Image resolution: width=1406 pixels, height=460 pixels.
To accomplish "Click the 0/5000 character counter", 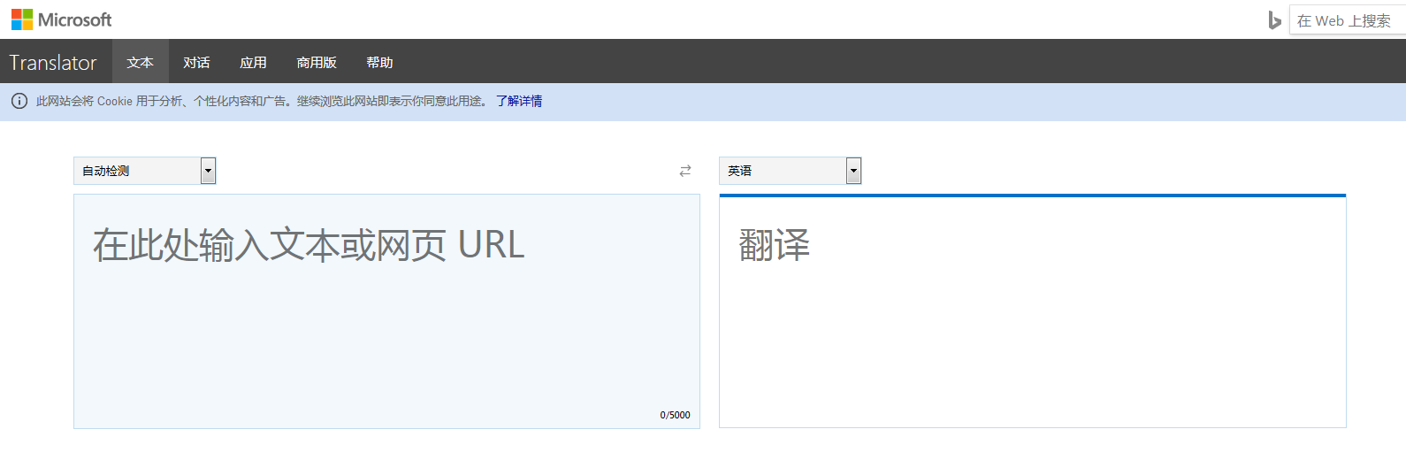I will 675,415.
